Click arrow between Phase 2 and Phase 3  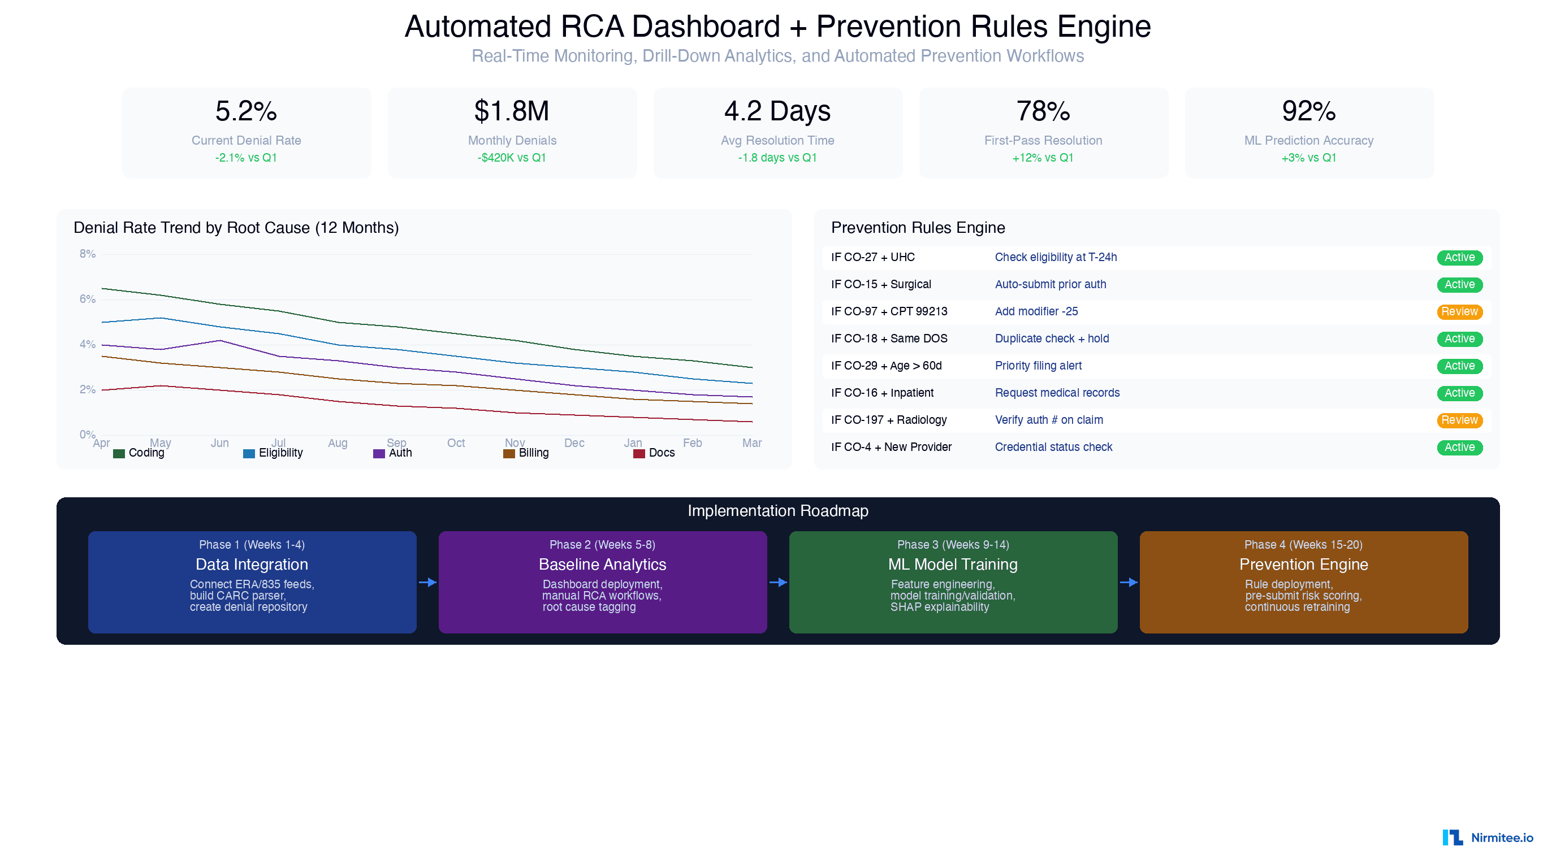point(778,583)
